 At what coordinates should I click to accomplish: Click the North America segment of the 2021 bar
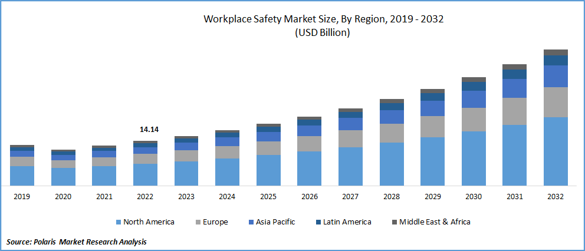pos(104,176)
